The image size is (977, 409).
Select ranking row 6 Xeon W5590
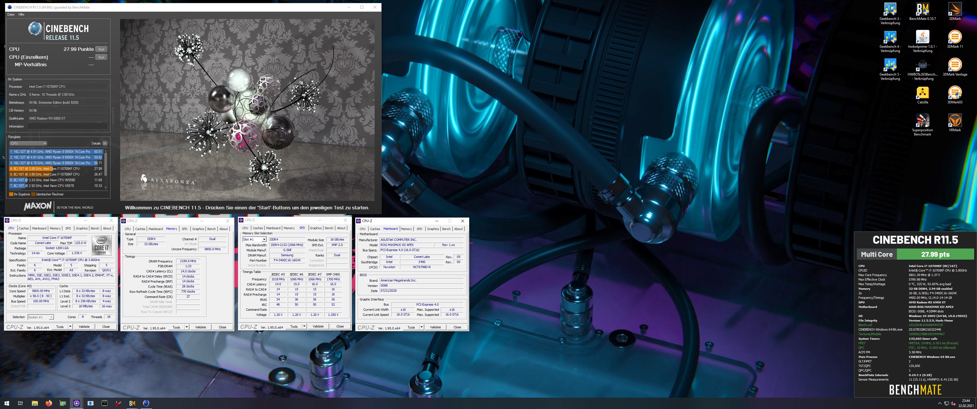pos(56,180)
